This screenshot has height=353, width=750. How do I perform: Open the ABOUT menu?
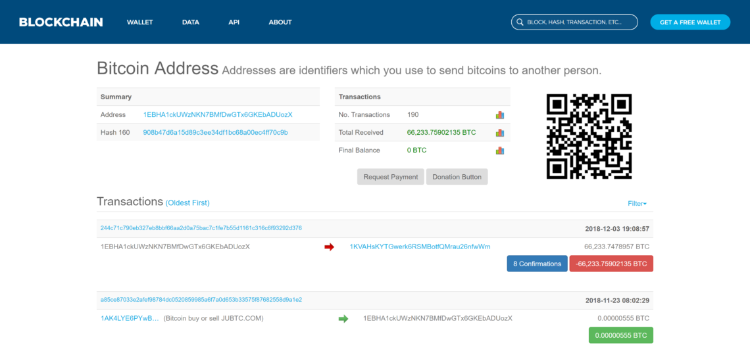(280, 22)
